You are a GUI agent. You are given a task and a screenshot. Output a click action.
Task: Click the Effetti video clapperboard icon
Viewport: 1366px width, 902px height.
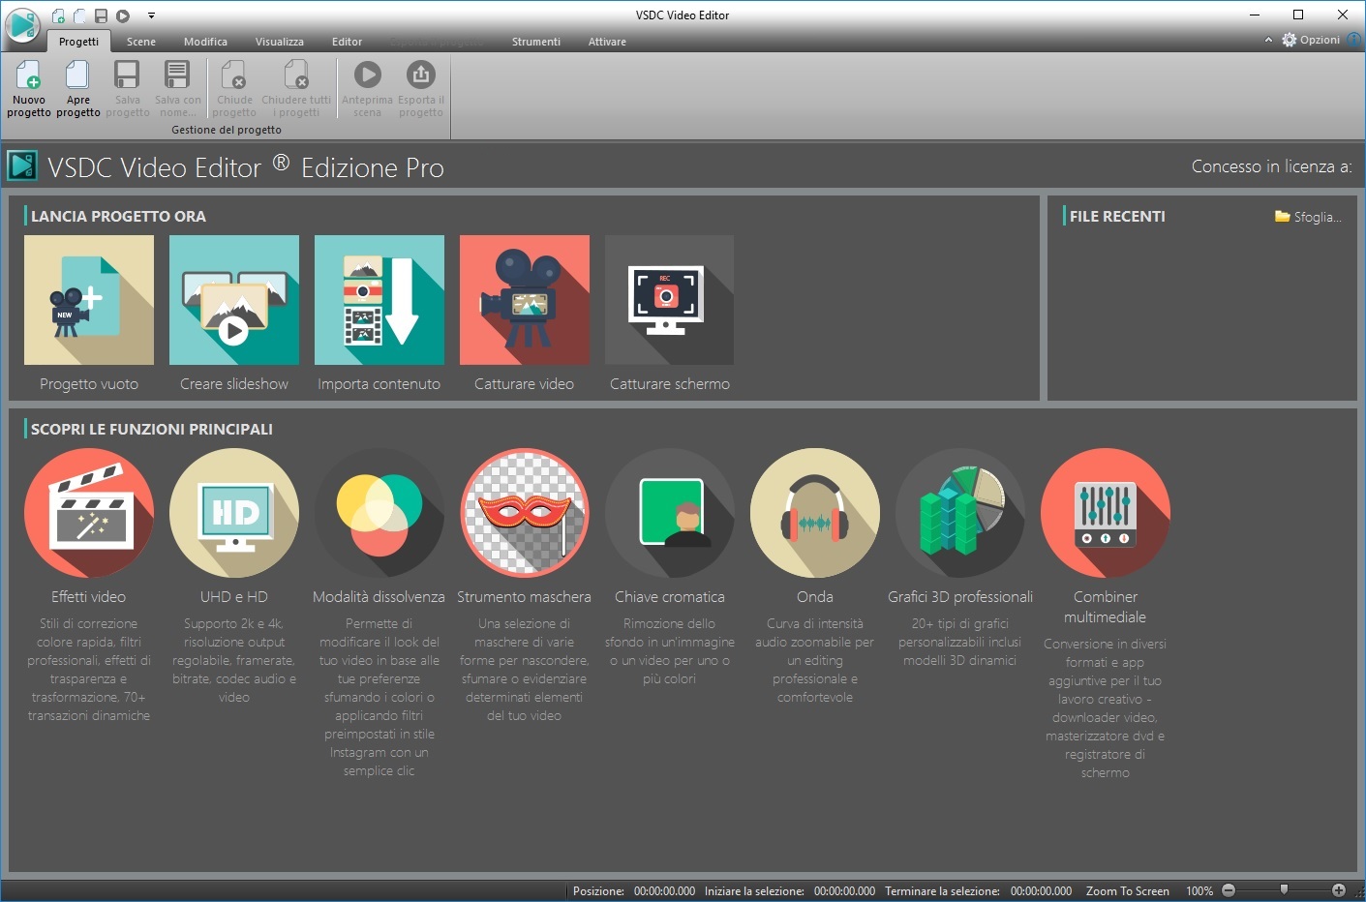pyautogui.click(x=89, y=513)
